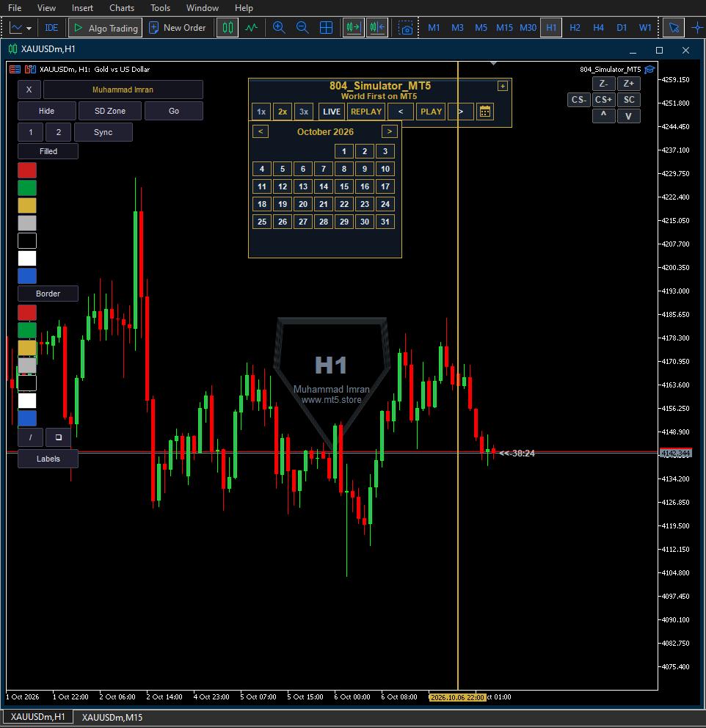This screenshot has width=706, height=728.
Task: Switch to candlestick chart type icon
Action: pos(228,28)
